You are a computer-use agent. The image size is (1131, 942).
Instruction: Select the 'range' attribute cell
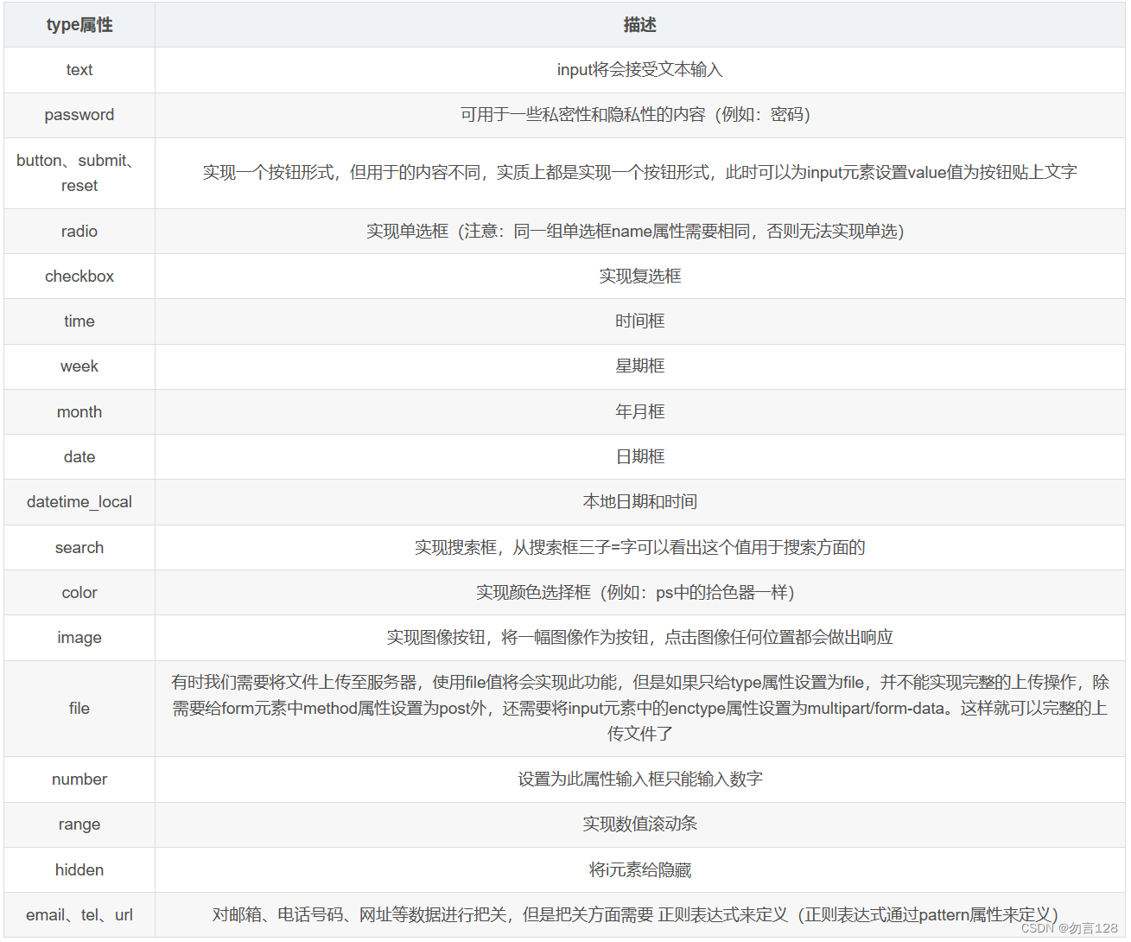point(79,824)
